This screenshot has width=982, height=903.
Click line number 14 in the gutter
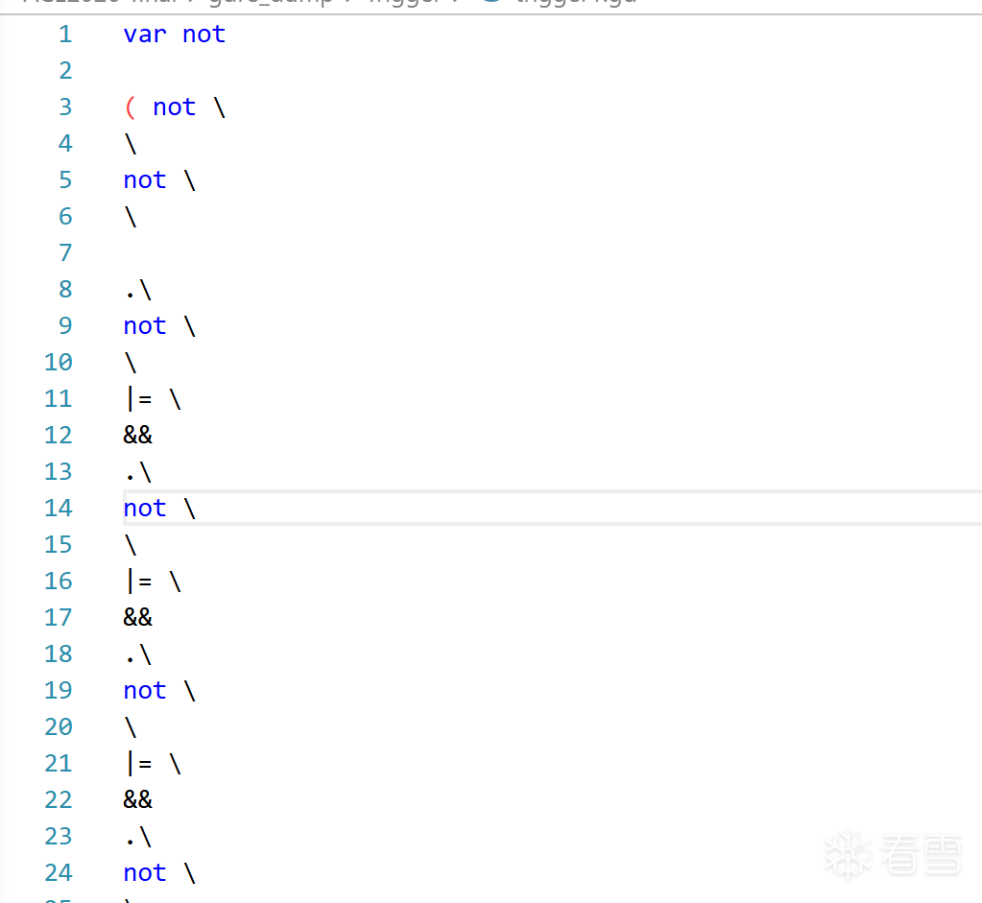(x=59, y=508)
